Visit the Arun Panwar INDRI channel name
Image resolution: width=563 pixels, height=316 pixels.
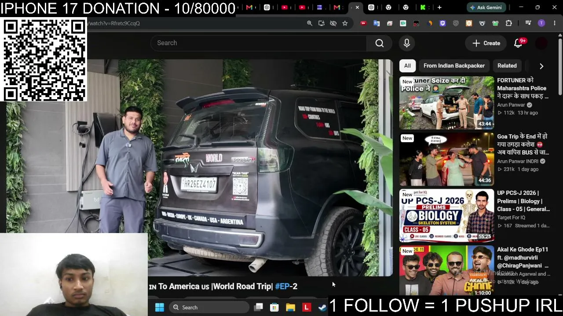(x=518, y=161)
